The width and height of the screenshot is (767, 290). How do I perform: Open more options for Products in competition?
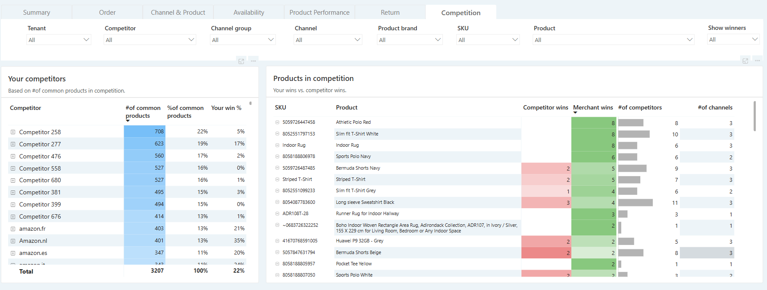coord(757,61)
